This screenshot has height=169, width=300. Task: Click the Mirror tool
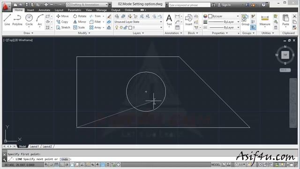click(80, 22)
